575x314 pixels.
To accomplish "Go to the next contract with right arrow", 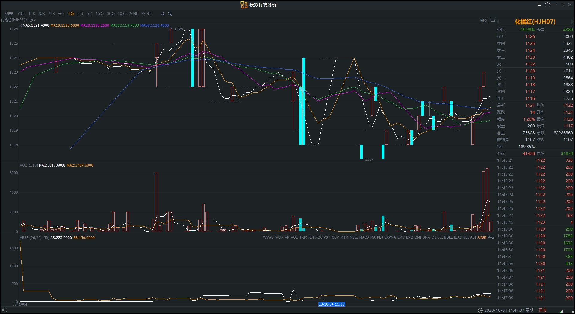I will [572, 22].
